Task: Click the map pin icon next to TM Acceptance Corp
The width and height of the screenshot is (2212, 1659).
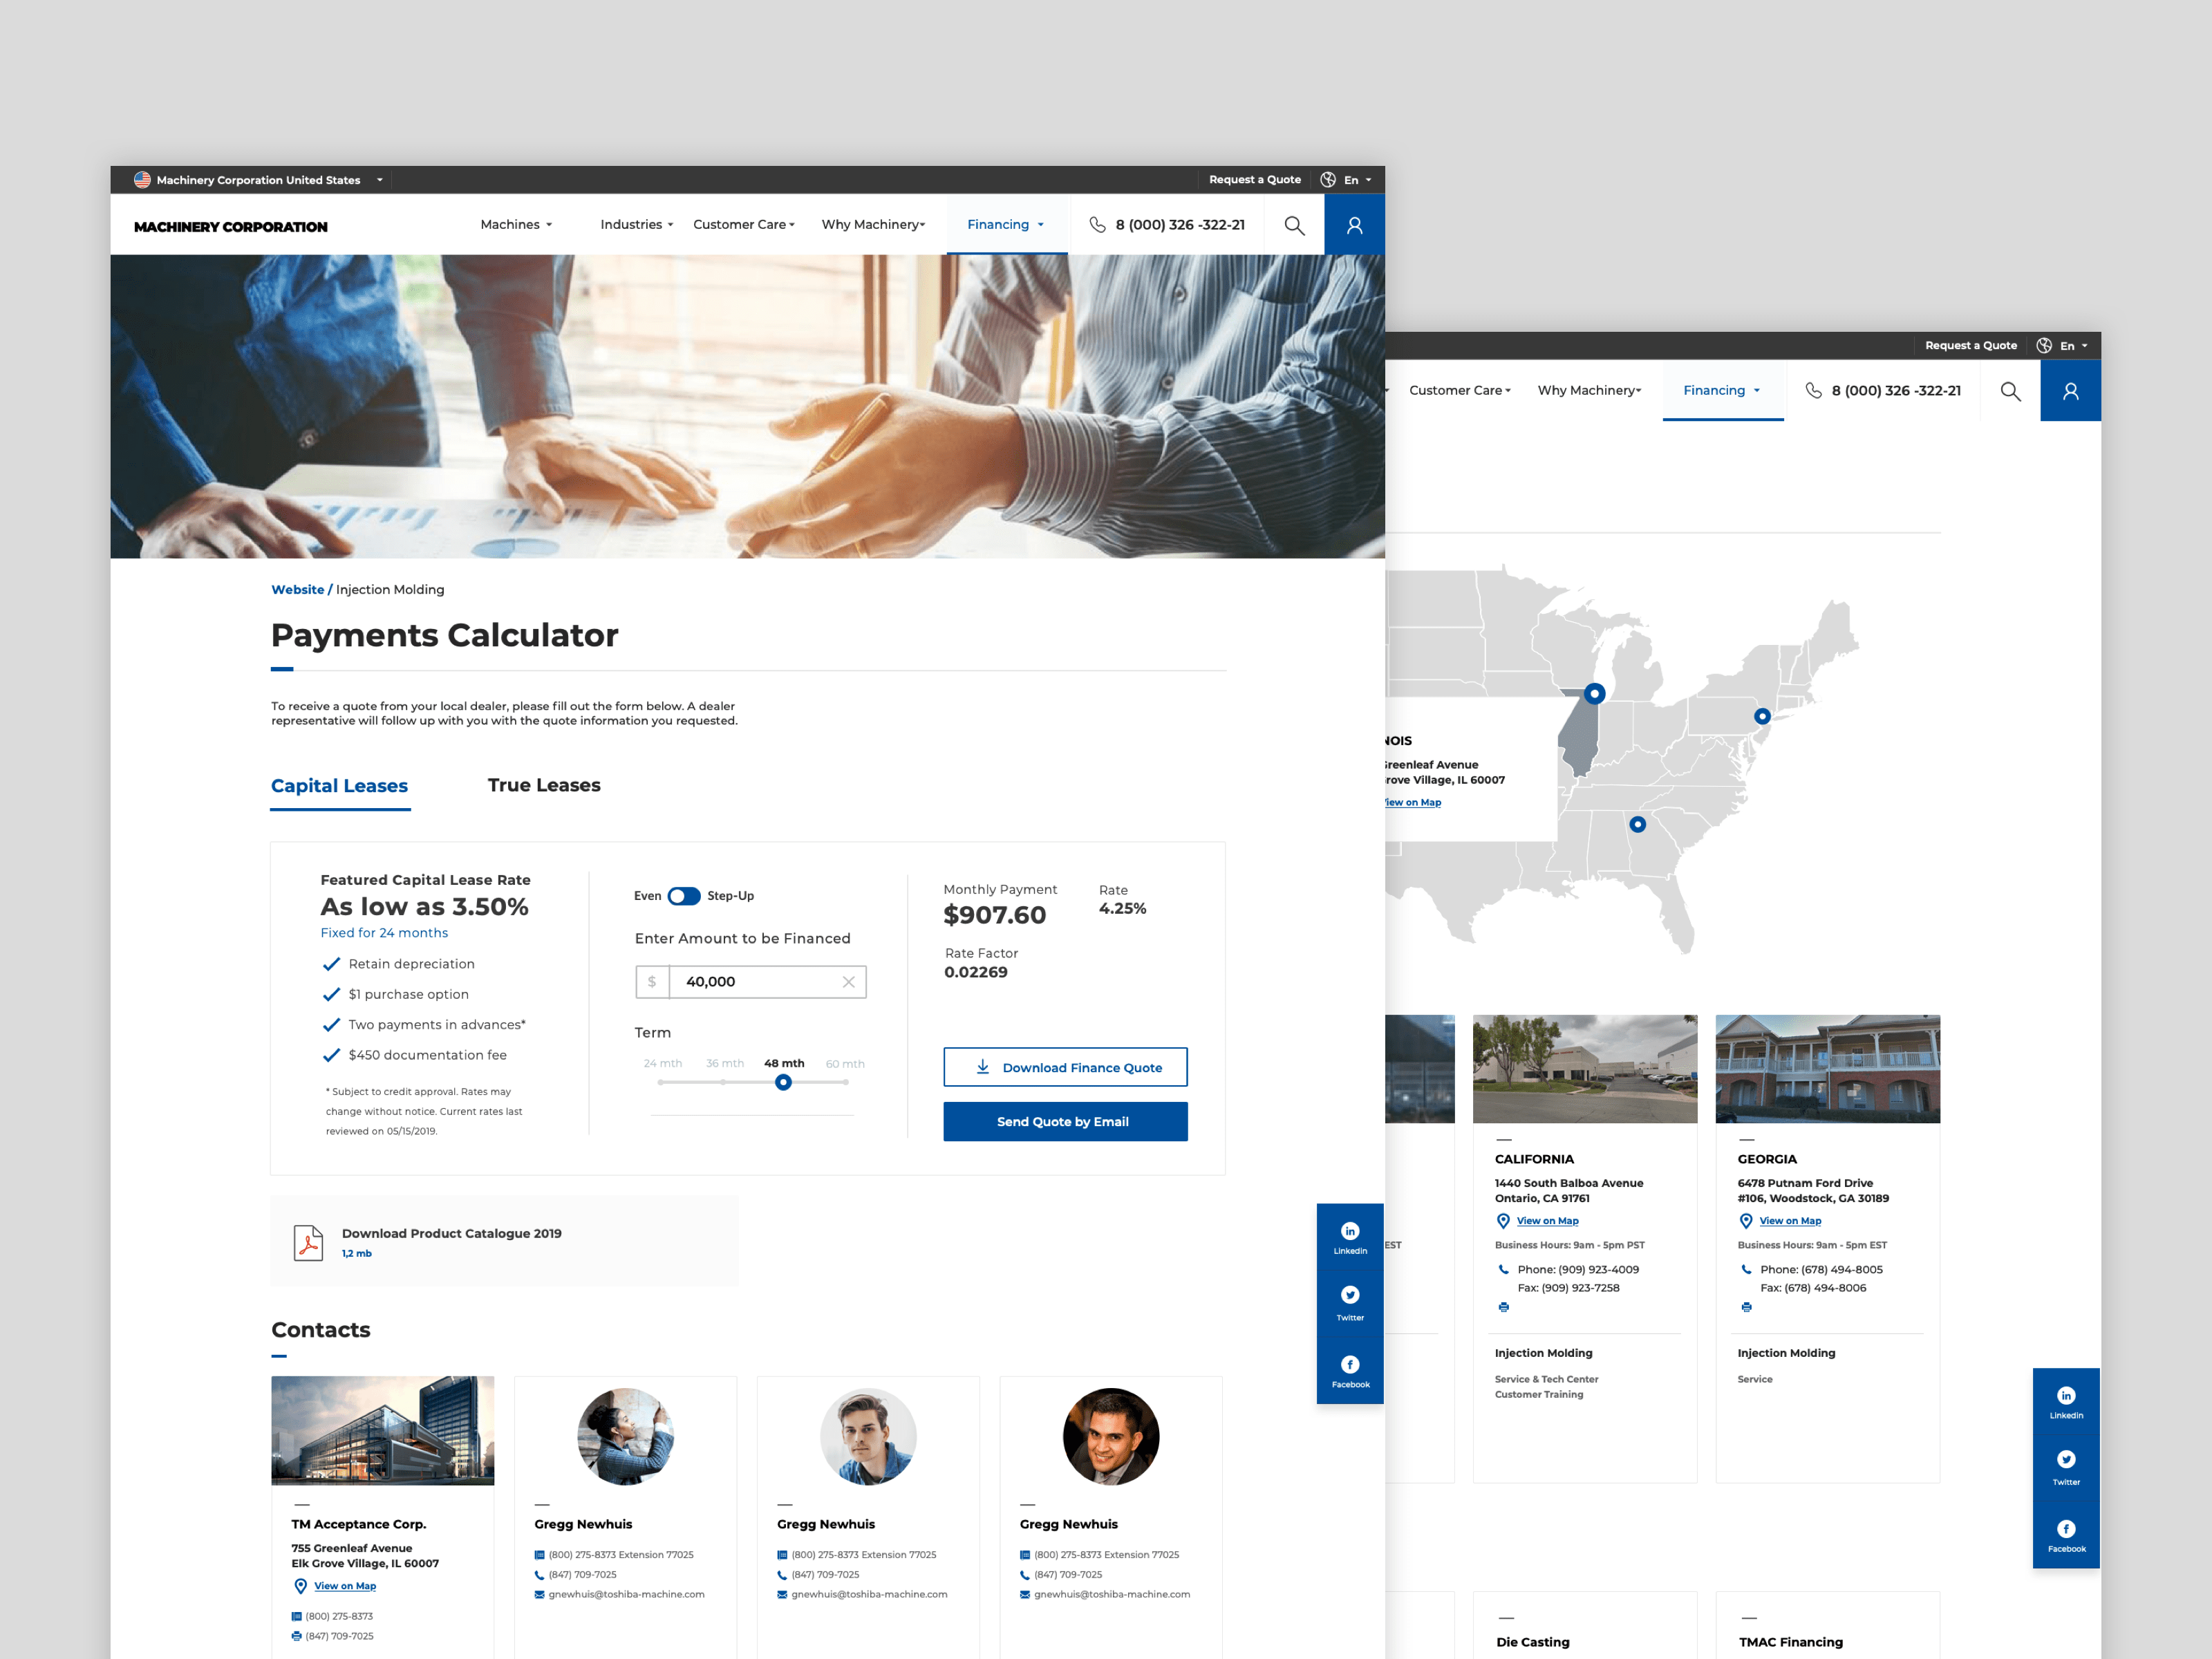Action: point(300,1586)
